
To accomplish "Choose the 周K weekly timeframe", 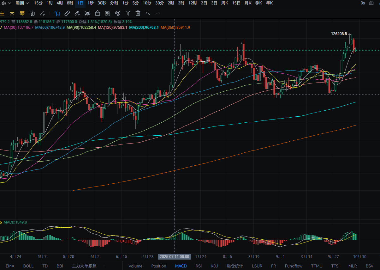I will click(x=224, y=3).
